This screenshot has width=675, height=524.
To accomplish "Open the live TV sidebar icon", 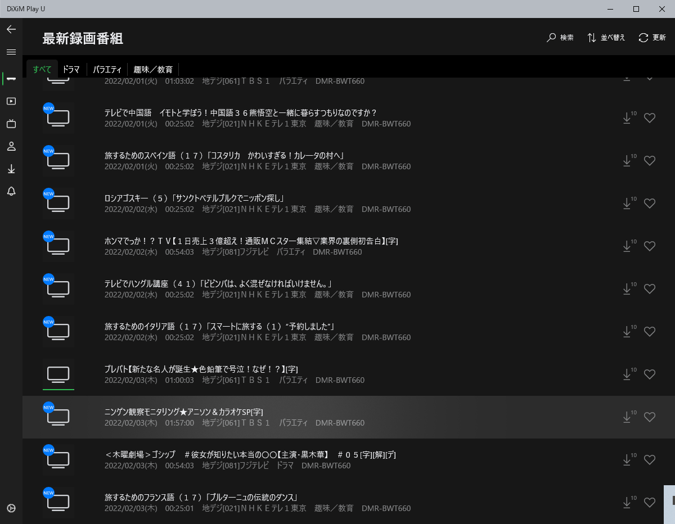I will (x=11, y=124).
